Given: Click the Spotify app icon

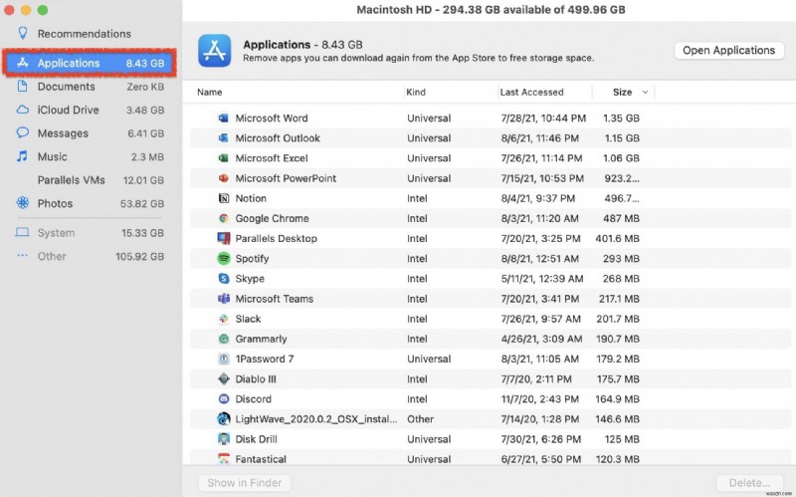Looking at the screenshot, I should point(223,259).
